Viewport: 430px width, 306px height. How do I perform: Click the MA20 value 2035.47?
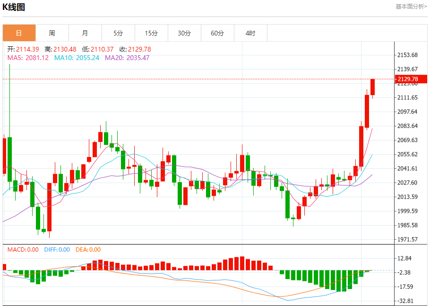[x=138, y=58]
